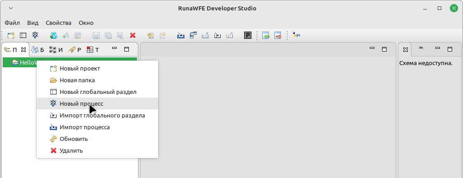The image size is (463, 178).
Task: Click the disabled Save As floppy icon with dots
Action: coord(120,35)
